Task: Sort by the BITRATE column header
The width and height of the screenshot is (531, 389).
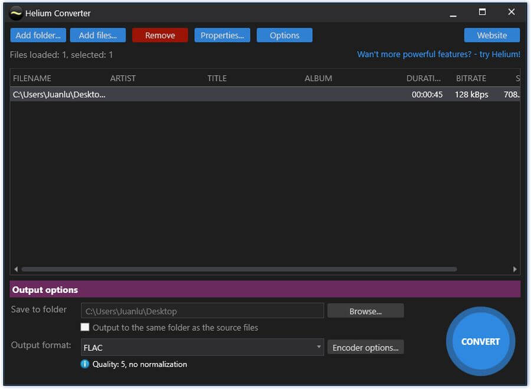Action: [x=471, y=78]
